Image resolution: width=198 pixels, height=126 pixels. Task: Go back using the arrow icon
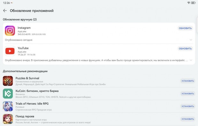[5, 11]
